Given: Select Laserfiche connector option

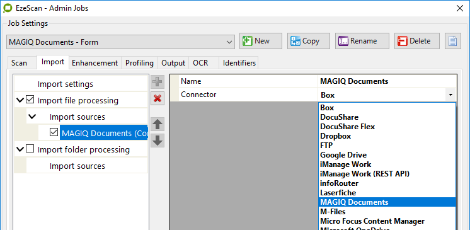Looking at the screenshot, I should (387, 193).
